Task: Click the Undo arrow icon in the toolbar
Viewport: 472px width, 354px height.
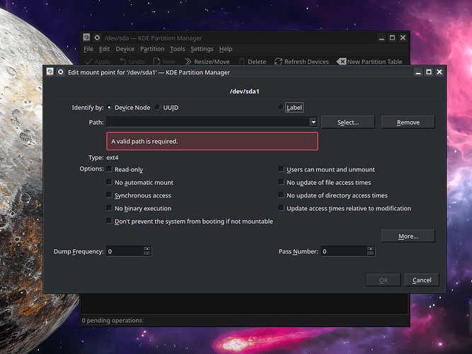Action: click(x=123, y=62)
